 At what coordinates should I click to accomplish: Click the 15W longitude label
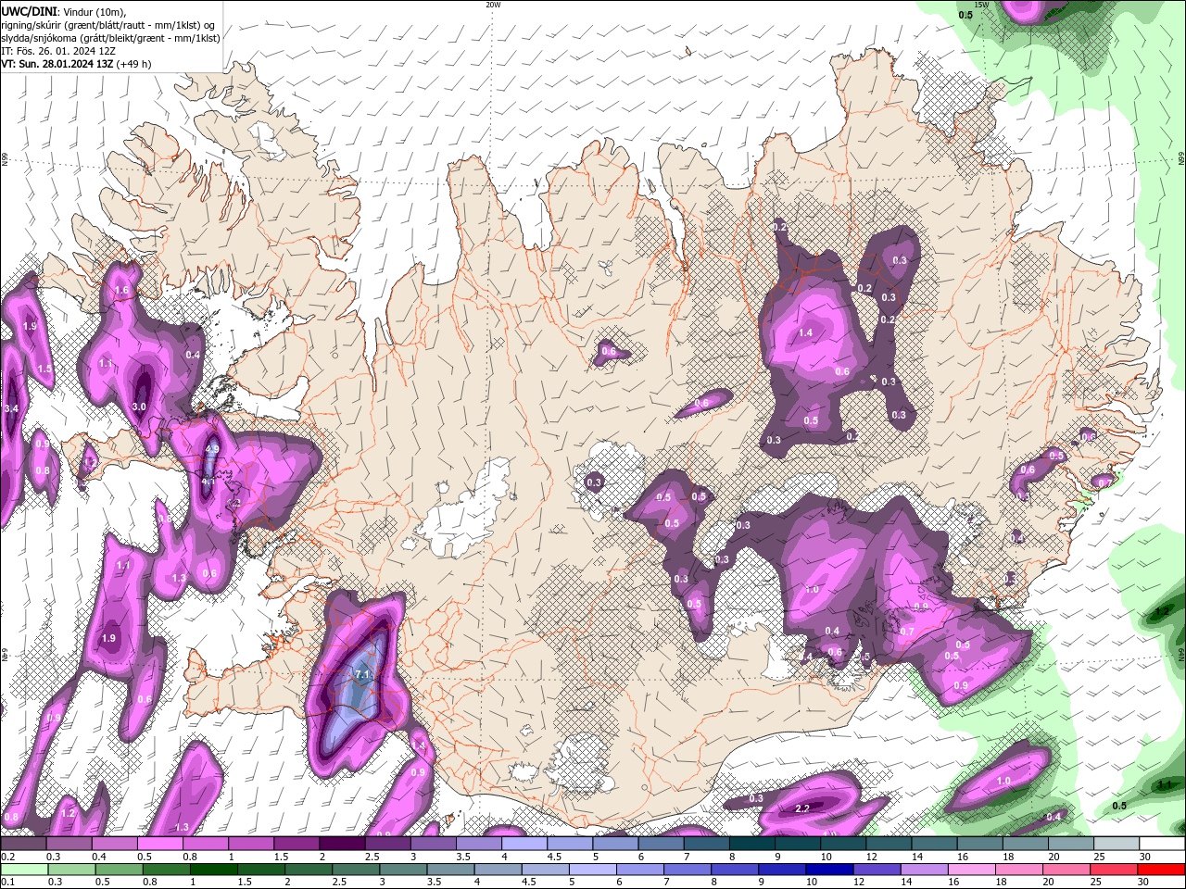tap(982, 5)
